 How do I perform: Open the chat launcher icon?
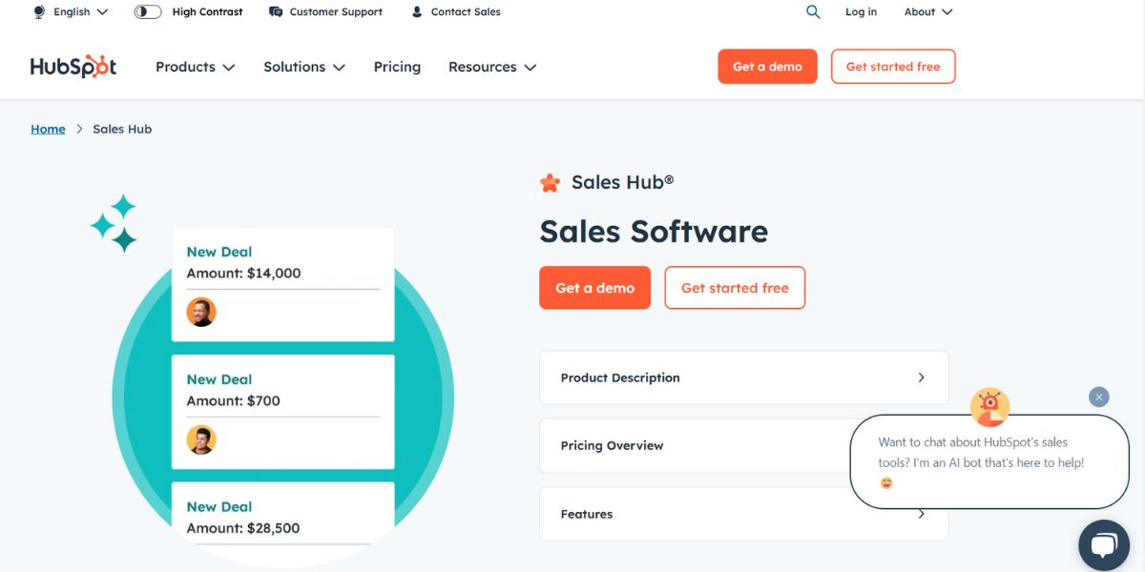click(x=1103, y=544)
